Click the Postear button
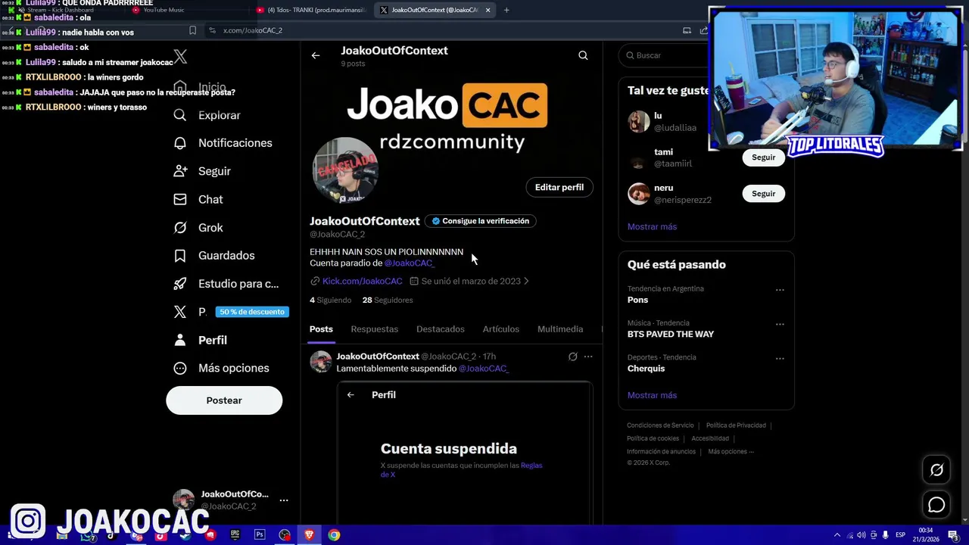The width and height of the screenshot is (969, 545). coord(224,400)
